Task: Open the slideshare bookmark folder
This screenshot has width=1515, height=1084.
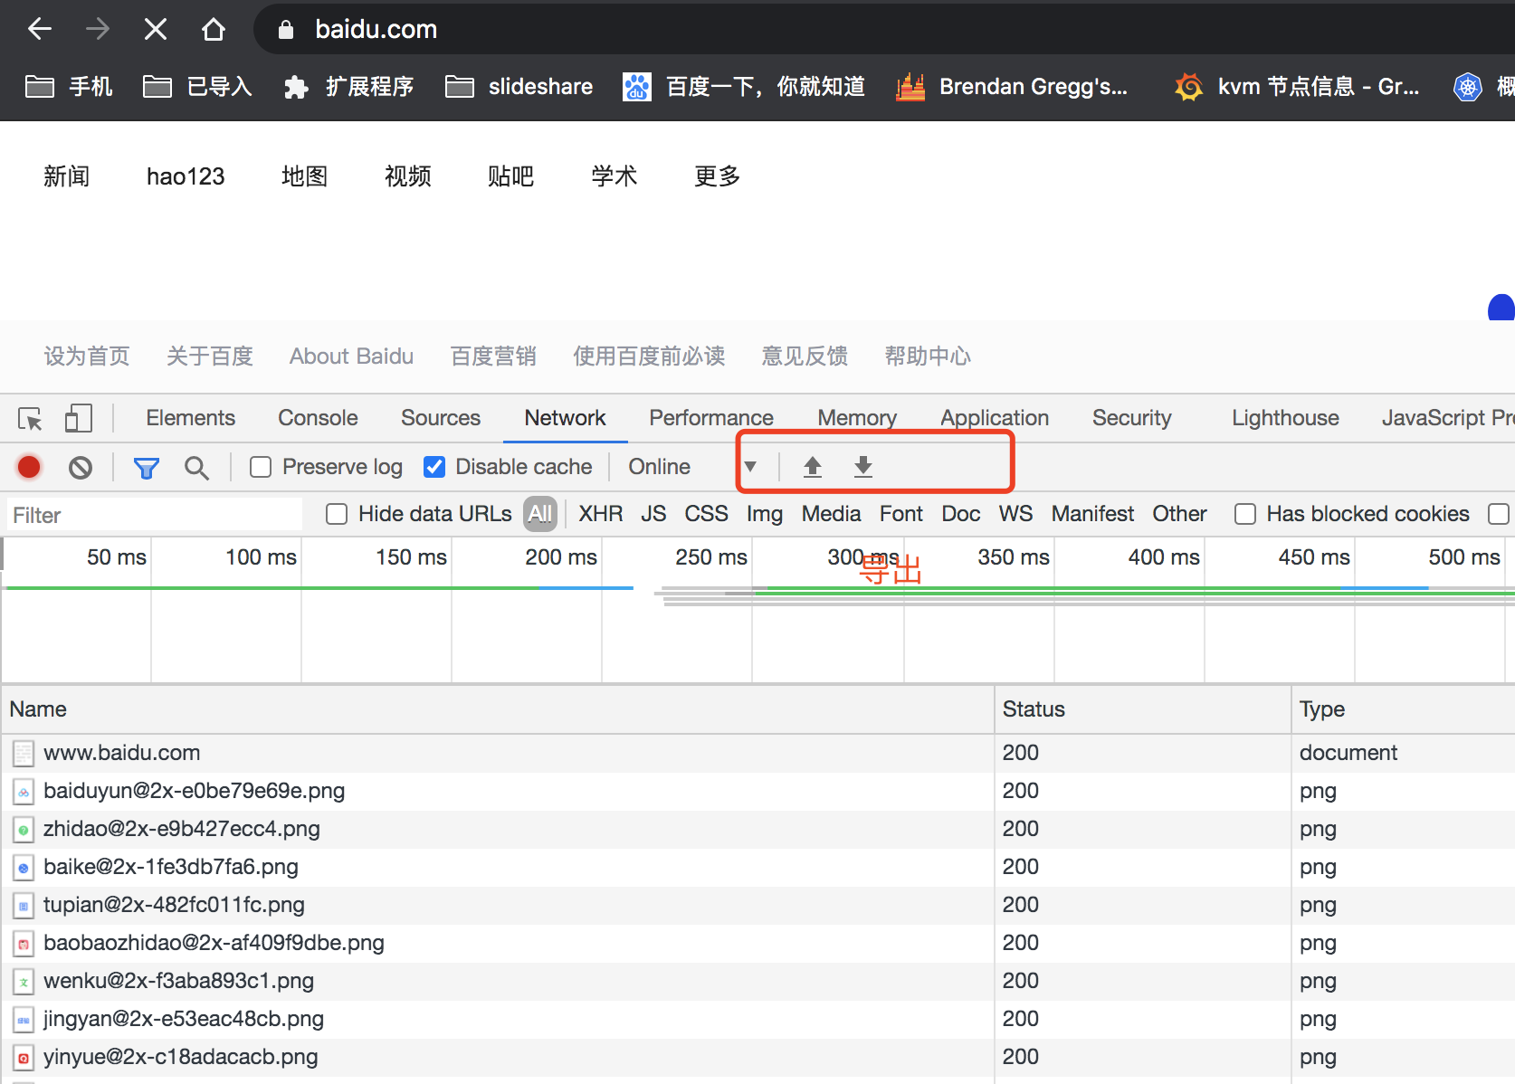Action: (519, 87)
